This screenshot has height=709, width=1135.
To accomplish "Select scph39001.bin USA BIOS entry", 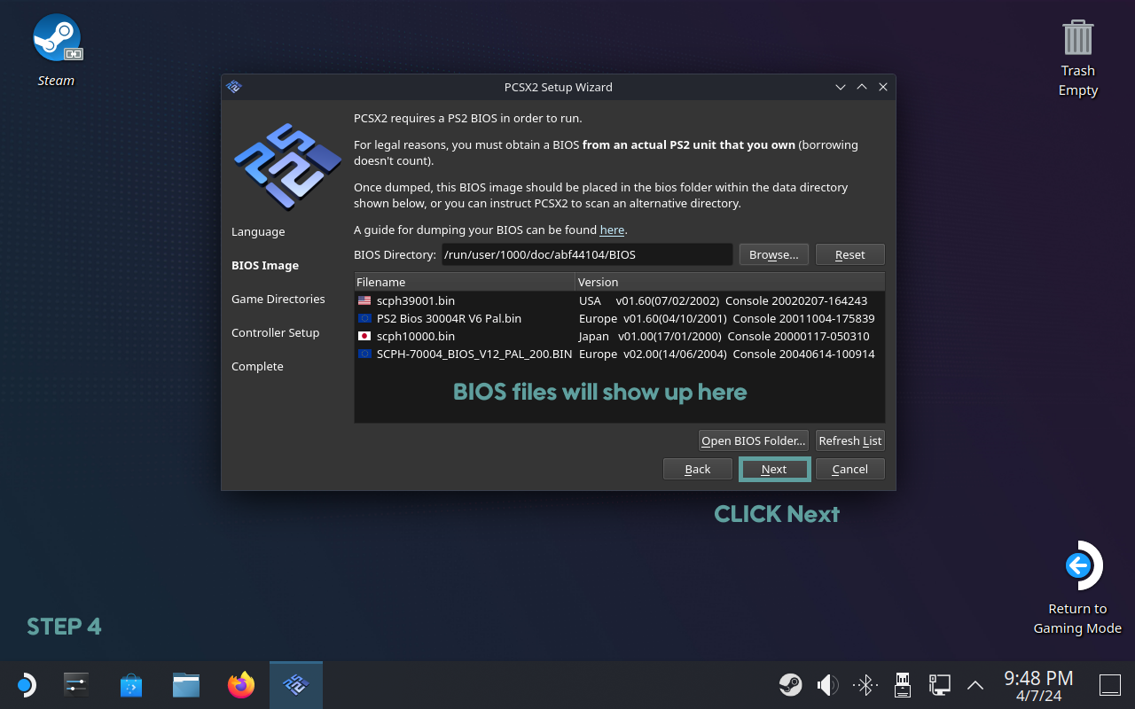I will coord(415,300).
